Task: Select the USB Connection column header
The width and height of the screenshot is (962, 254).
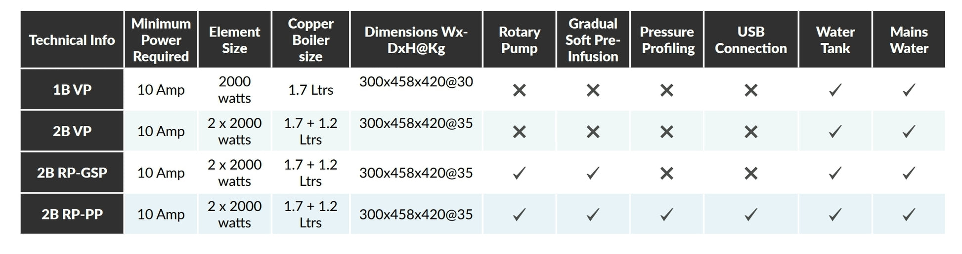Action: (751, 39)
